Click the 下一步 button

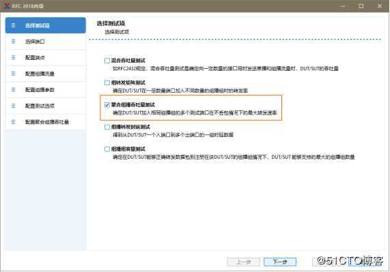(x=280, y=262)
